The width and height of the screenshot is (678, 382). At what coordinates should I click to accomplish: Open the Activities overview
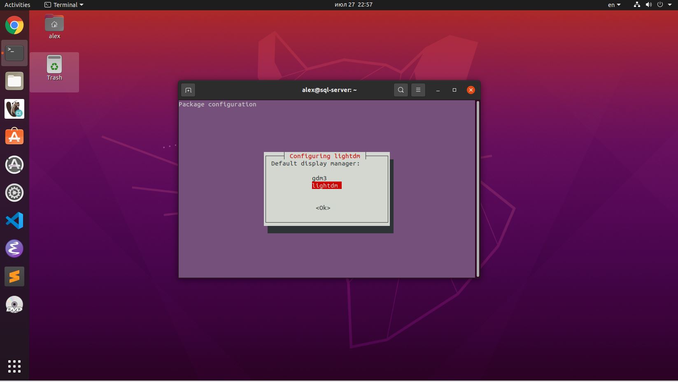17,5
